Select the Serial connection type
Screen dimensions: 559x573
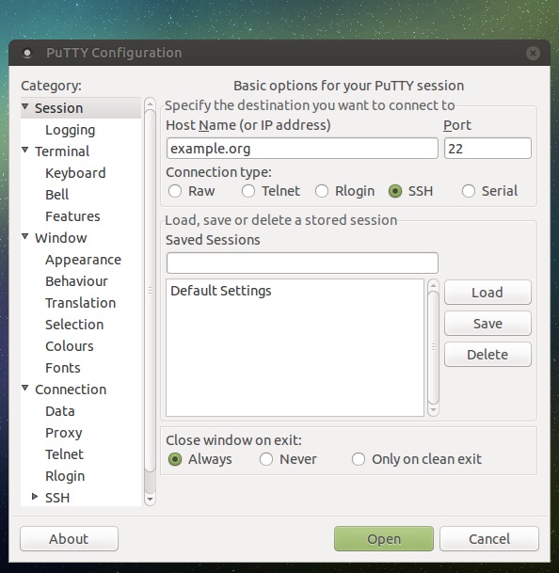(x=469, y=191)
